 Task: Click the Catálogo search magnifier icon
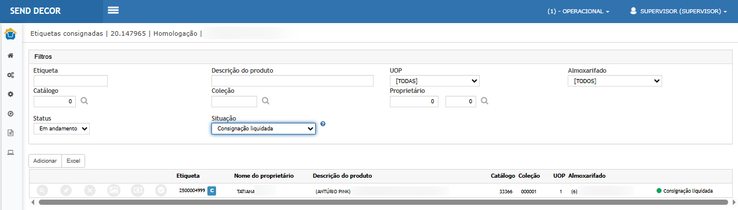[x=85, y=101]
